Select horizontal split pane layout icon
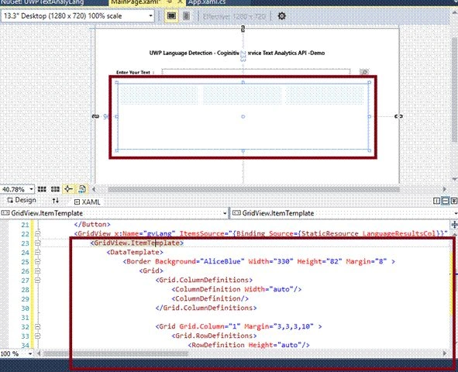 click(445, 201)
